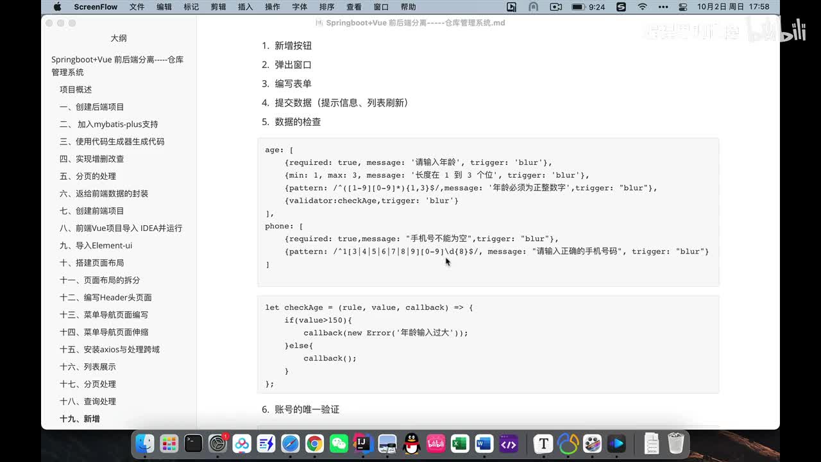Viewport: 821px width, 462px height.
Task: Go to outline item 项目概述
Action: [76, 90]
